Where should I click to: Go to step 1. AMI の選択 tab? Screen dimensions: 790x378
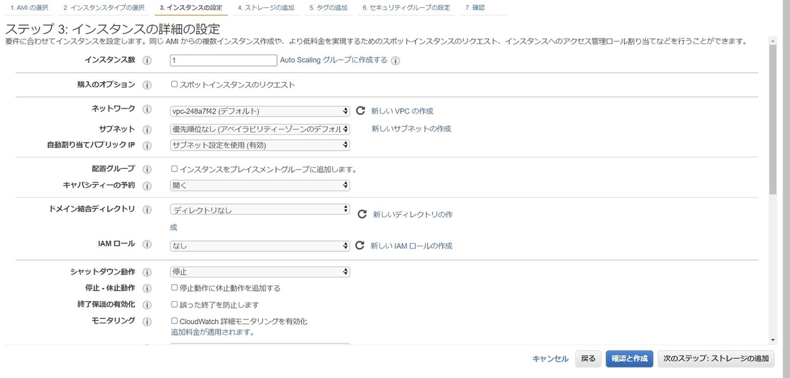coord(29,7)
